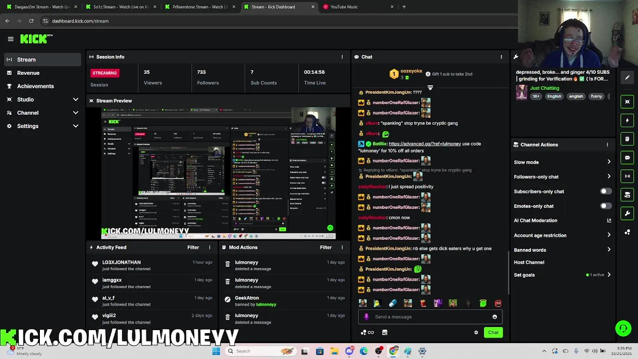Click into the Send a message field
Image resolution: width=638 pixels, height=359 pixels.
point(430,317)
